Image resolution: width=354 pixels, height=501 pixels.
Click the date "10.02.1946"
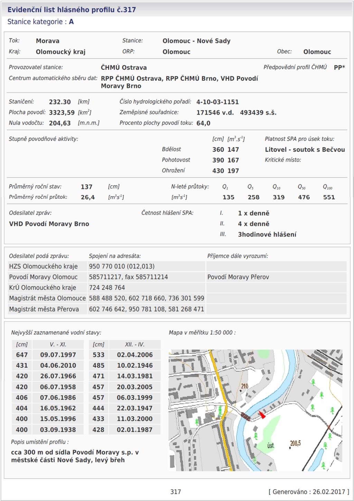pyautogui.click(x=135, y=366)
